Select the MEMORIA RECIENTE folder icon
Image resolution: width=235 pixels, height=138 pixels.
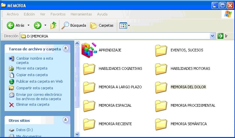[89, 124]
